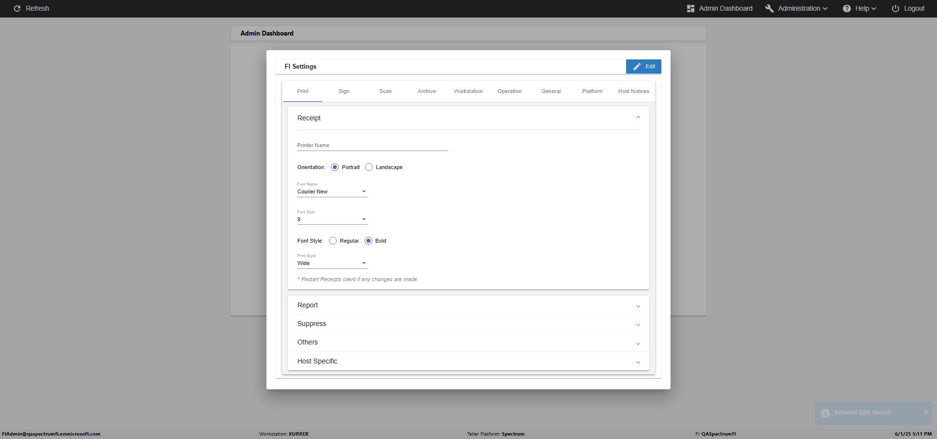Switch to the Operation tab

509,91
